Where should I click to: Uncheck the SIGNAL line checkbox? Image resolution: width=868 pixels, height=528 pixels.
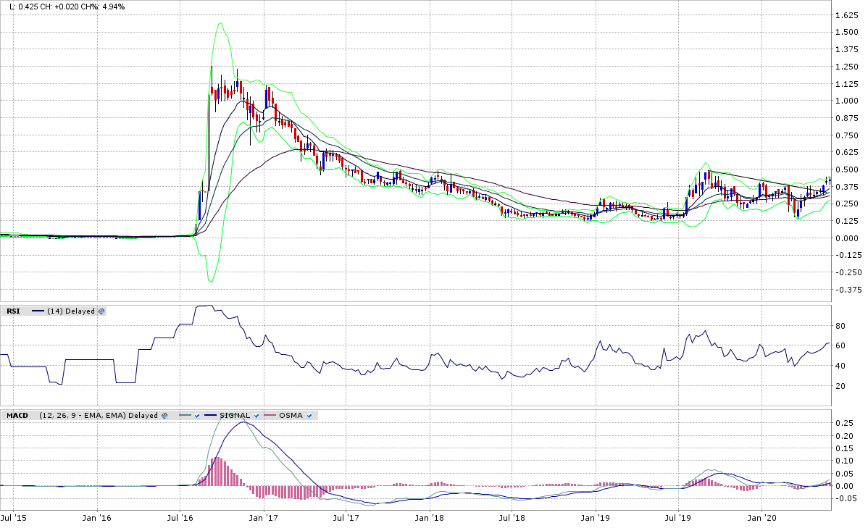pos(256,416)
